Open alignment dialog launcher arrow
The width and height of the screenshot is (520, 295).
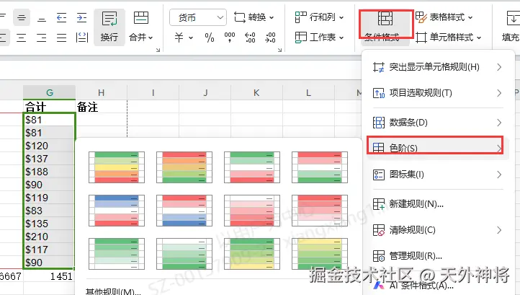point(158,50)
